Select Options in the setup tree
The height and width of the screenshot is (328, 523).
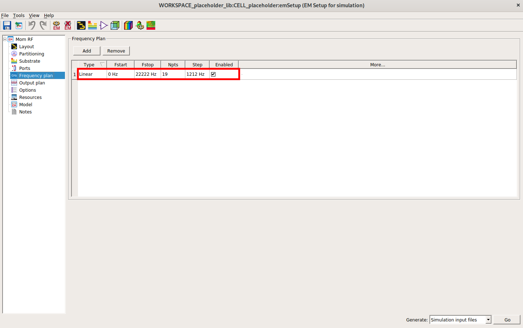(28, 90)
